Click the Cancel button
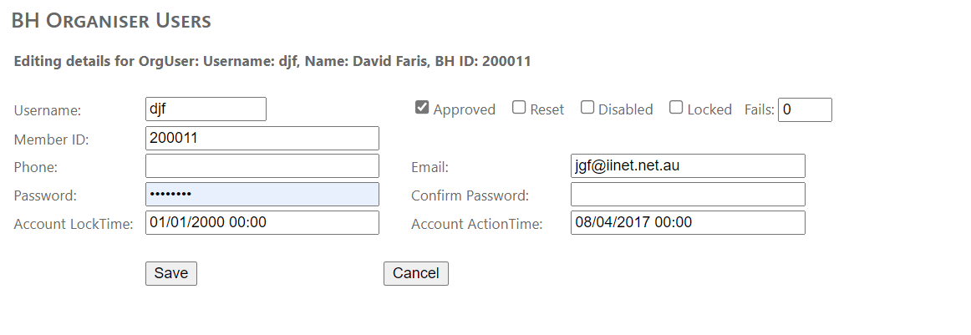The width and height of the screenshot is (971, 335). [415, 273]
